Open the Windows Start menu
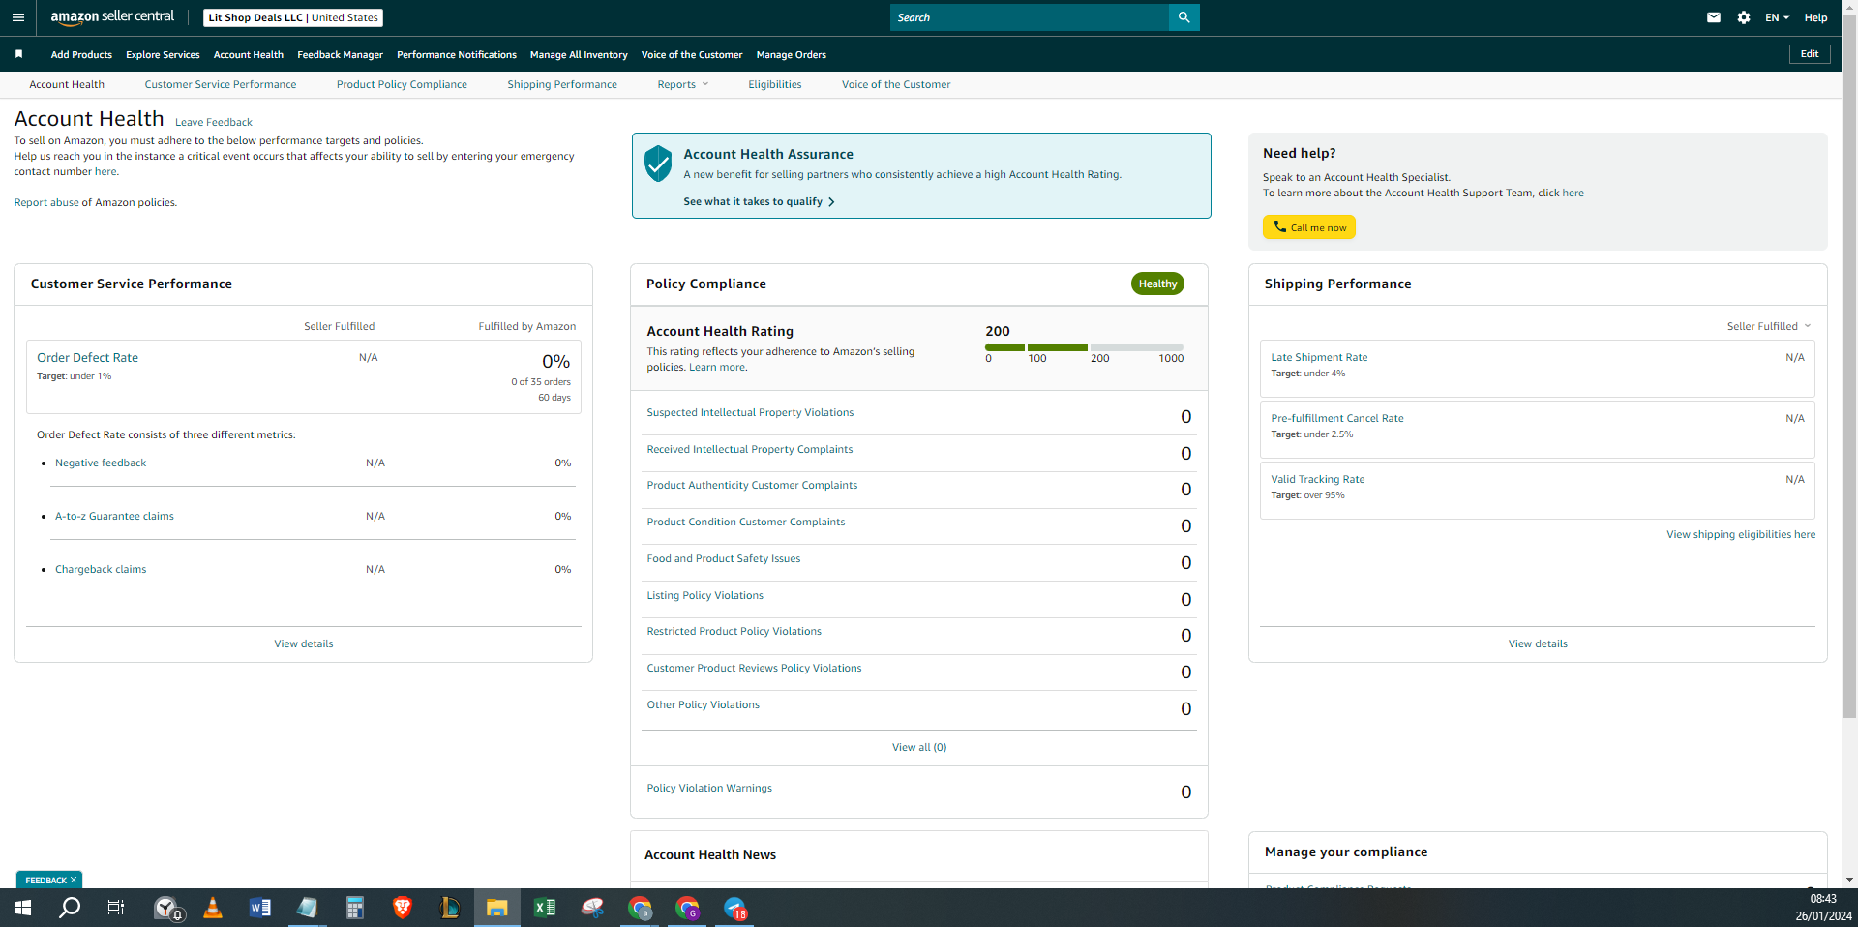Viewport: 1858px width, 927px height. (x=23, y=908)
